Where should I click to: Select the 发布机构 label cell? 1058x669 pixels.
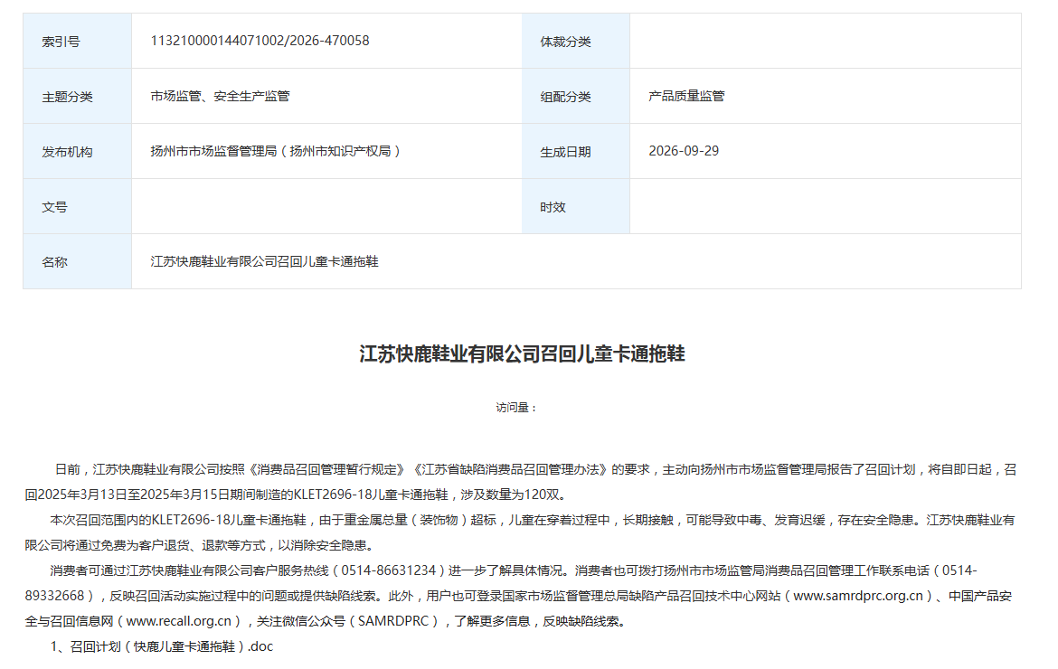click(x=78, y=152)
